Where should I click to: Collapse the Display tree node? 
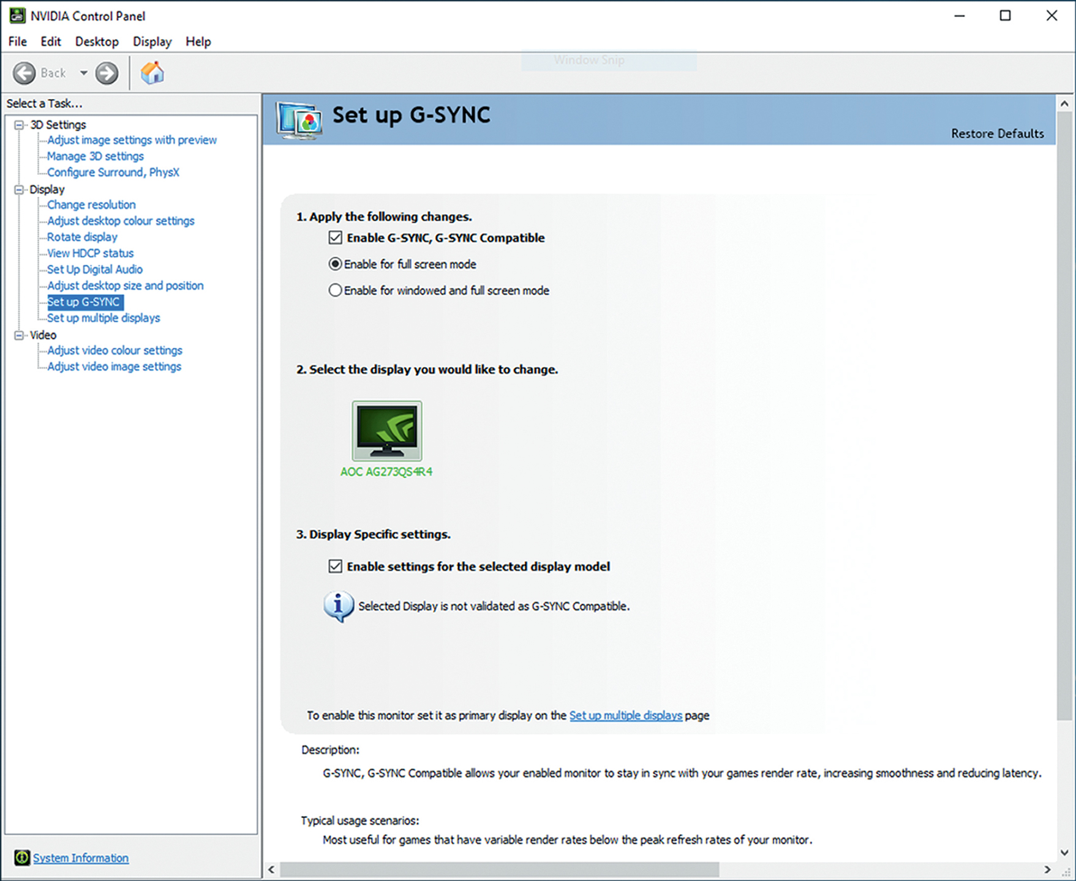[x=19, y=190]
